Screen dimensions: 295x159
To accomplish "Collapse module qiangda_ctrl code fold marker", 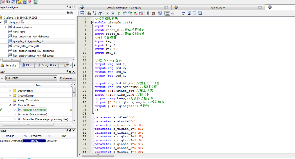I will coord(93,22).
